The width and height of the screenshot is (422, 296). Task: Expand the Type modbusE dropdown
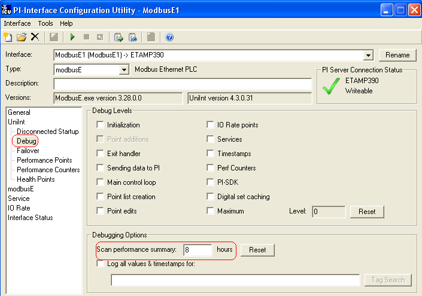[124, 70]
